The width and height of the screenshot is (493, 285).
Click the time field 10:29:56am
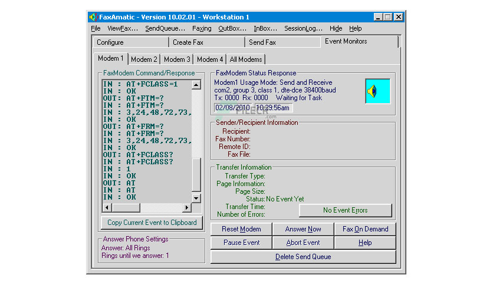pos(273,108)
